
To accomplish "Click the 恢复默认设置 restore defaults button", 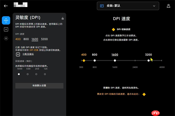I will point(39,86).
